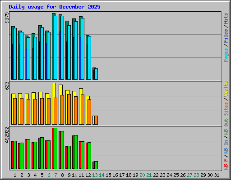Click the day 19 label on the x-axis
The image size is (231, 180).
click(x=135, y=175)
